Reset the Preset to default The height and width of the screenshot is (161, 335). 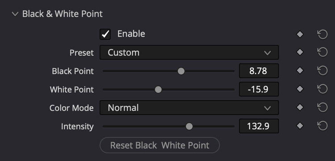click(x=322, y=52)
